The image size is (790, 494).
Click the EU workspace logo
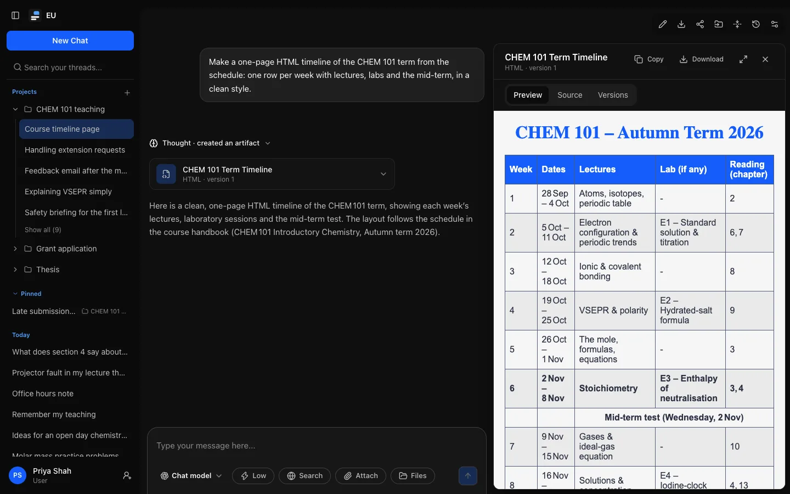(35, 15)
